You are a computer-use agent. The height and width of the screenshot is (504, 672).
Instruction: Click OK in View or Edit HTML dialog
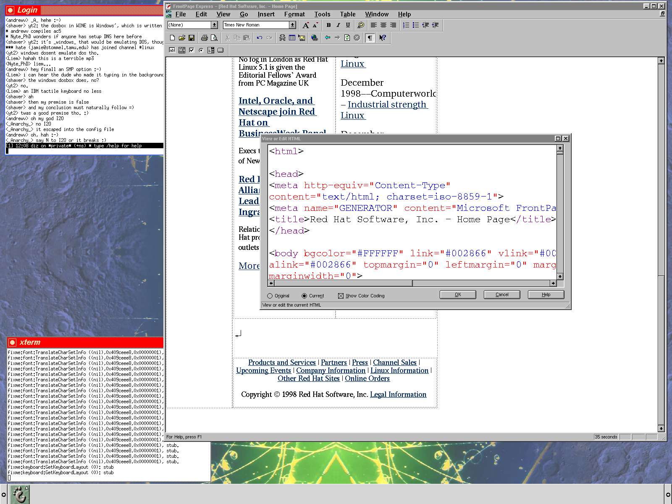point(457,295)
